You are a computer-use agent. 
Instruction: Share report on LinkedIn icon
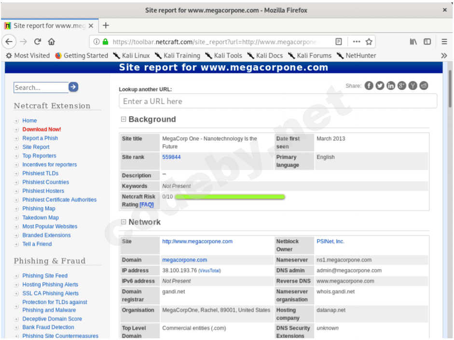tap(391, 85)
